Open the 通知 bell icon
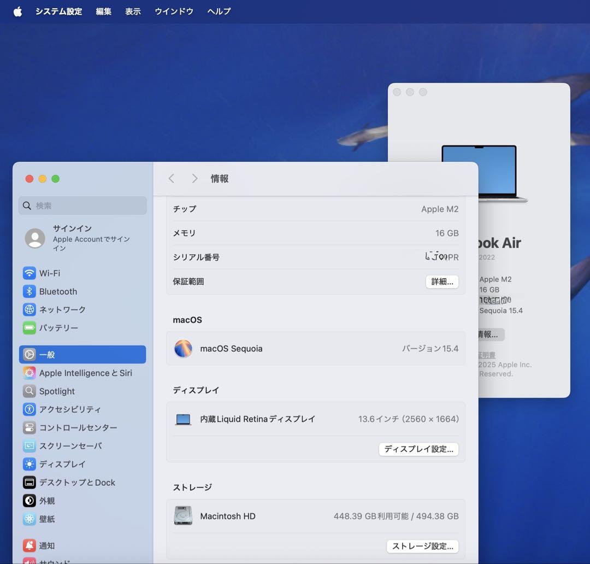This screenshot has height=564, width=590. click(29, 545)
